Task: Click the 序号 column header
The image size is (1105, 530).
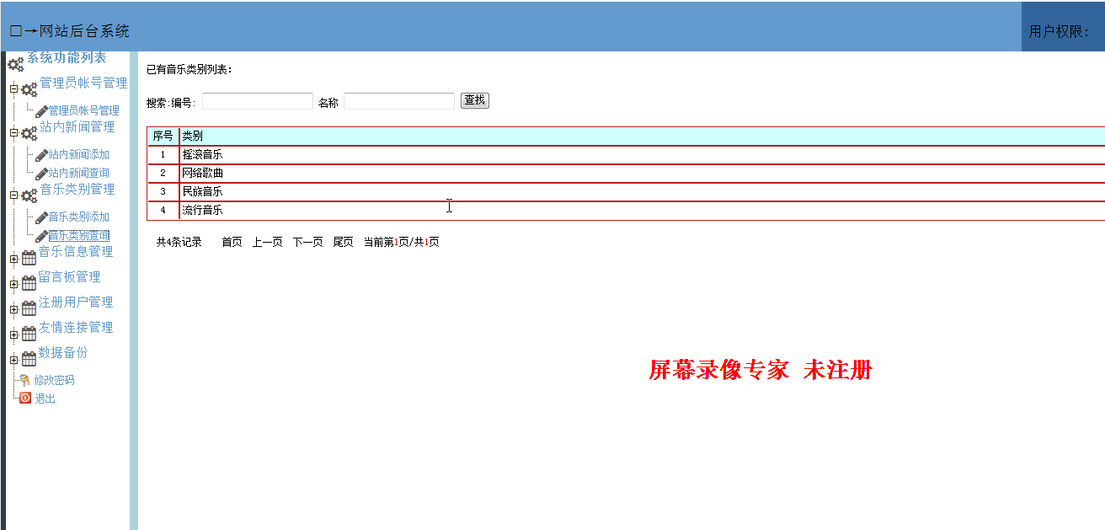Action: [163, 137]
